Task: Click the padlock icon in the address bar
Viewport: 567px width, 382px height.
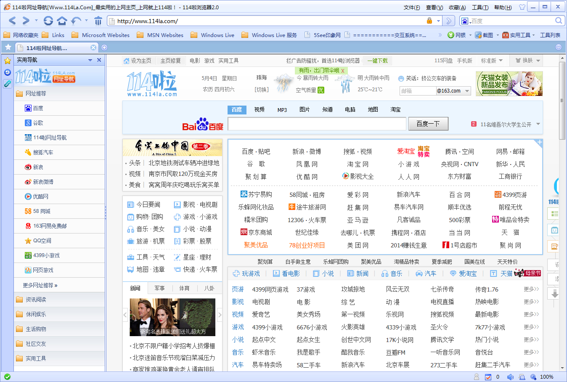Action: click(x=429, y=20)
